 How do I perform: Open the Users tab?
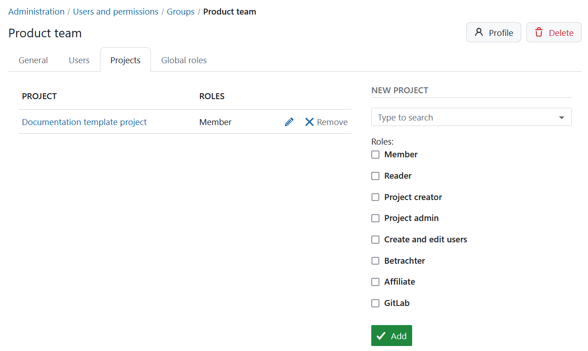pos(79,60)
